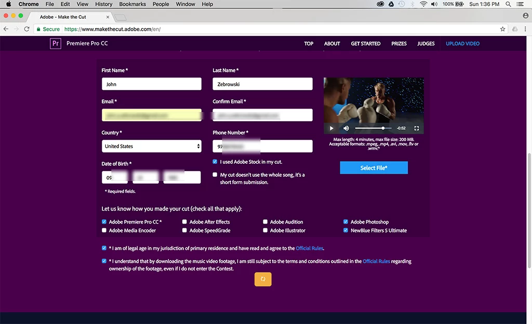Viewport: 532px width, 324px height.
Task: Open the People menu
Action: (x=161, y=4)
